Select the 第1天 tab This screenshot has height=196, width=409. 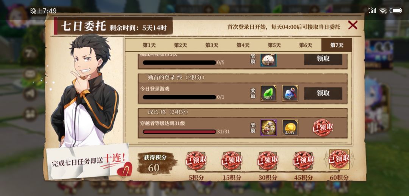click(x=149, y=45)
